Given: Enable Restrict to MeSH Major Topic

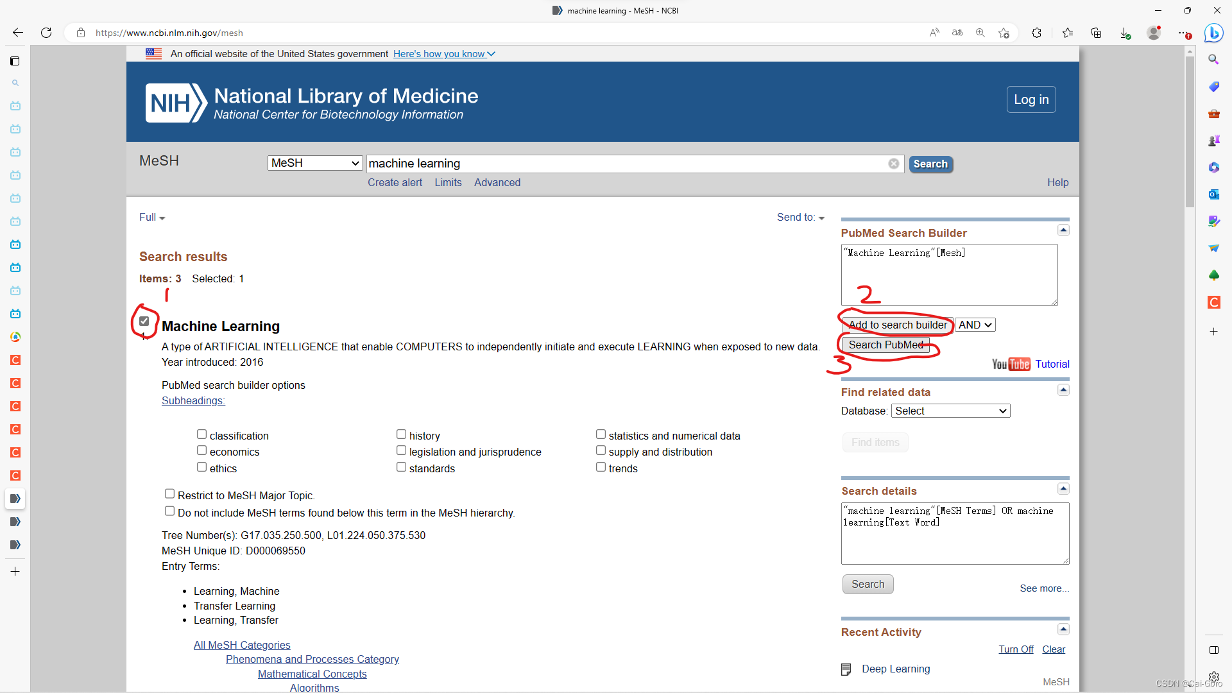Looking at the screenshot, I should coord(169,494).
